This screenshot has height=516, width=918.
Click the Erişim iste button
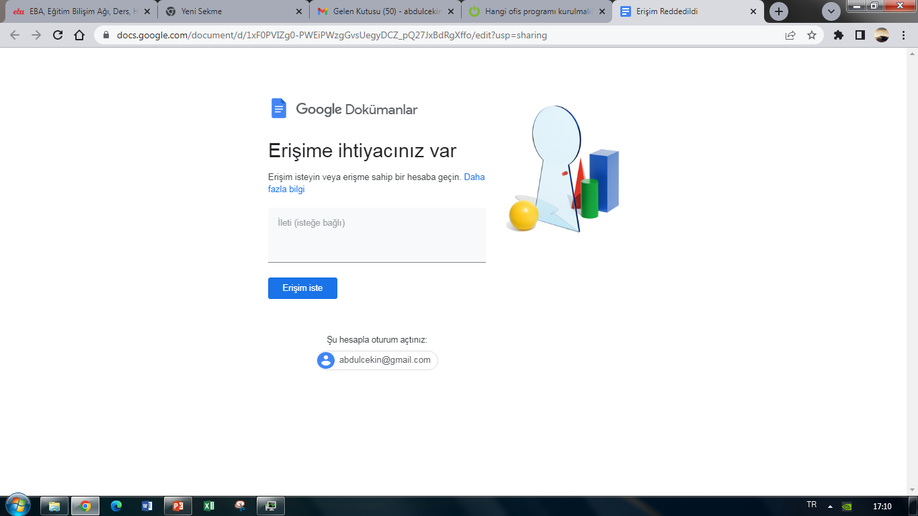click(x=302, y=288)
